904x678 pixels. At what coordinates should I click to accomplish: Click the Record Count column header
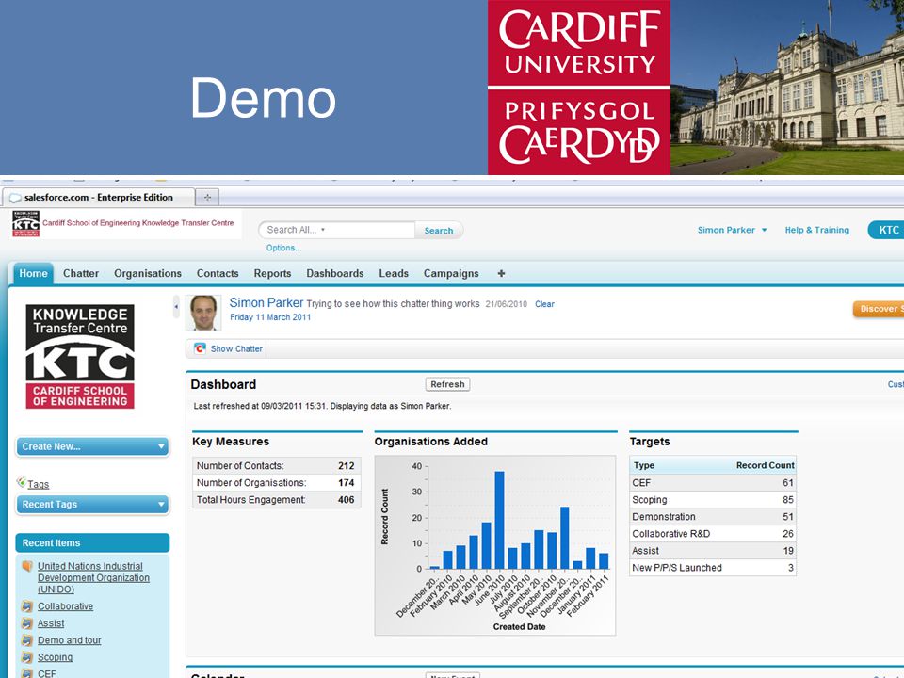pos(765,465)
